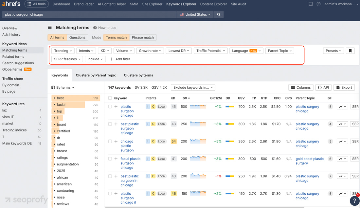Tick the checkbox beside 'chicago plastic surgeon'
This screenshot has height=208, width=360.
[110, 141]
